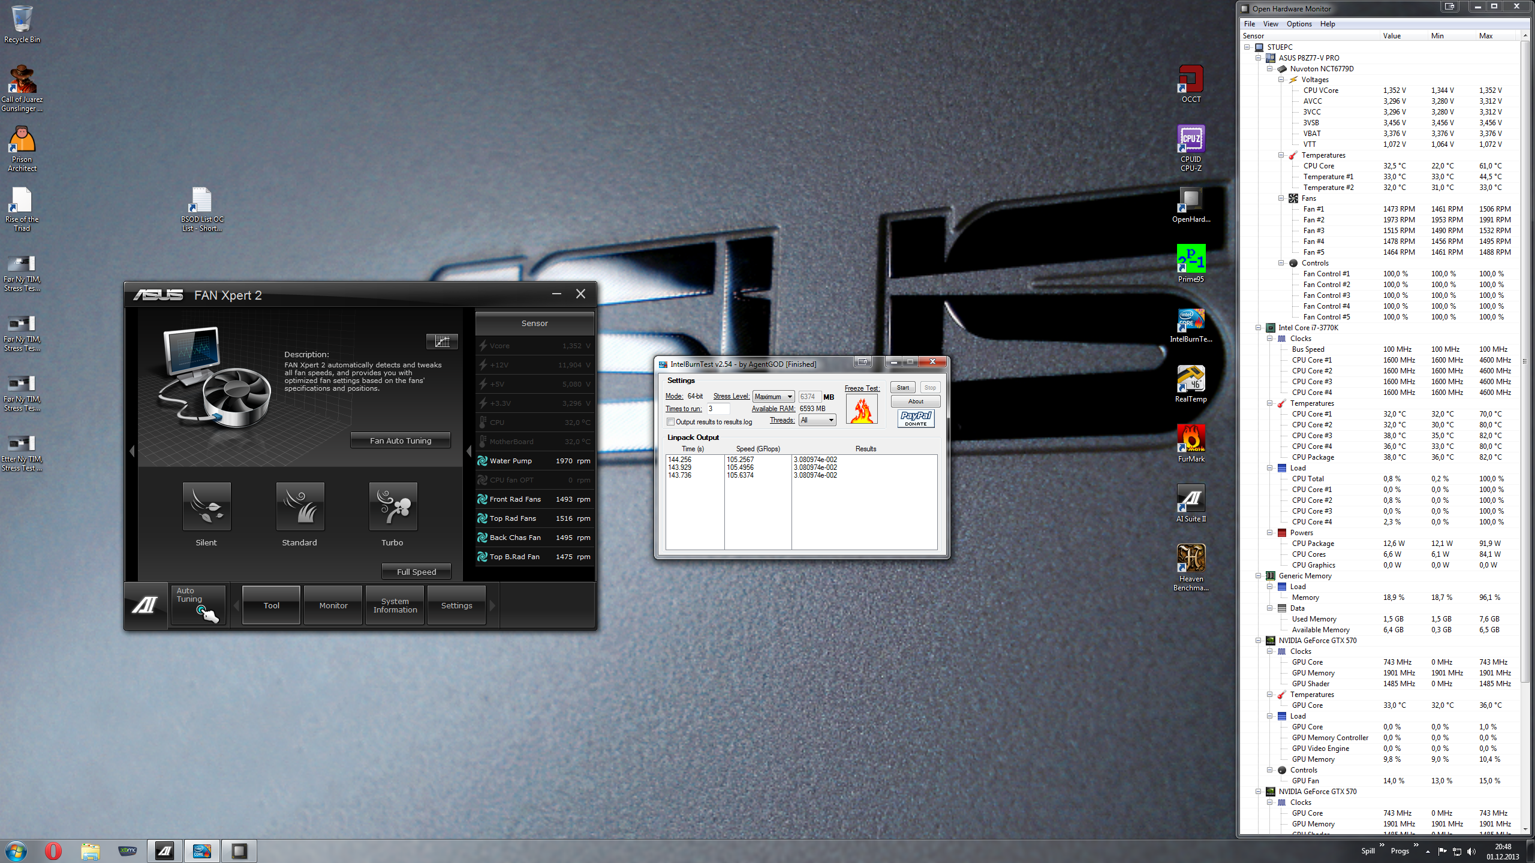1535x863 pixels.
Task: Switch to Monitor tab in AI Suite
Action: tap(333, 605)
